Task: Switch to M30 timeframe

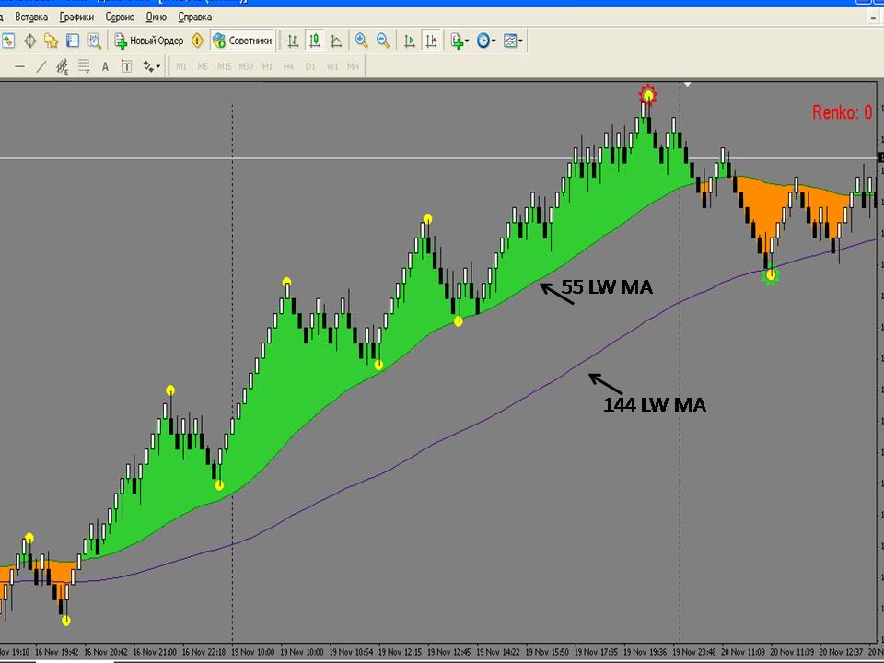Action: pos(246,66)
